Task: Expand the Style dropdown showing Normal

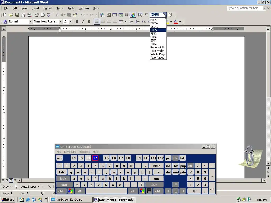Action: click(x=30, y=22)
